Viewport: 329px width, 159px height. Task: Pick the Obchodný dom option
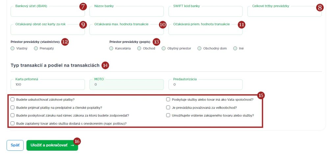click(x=199, y=48)
